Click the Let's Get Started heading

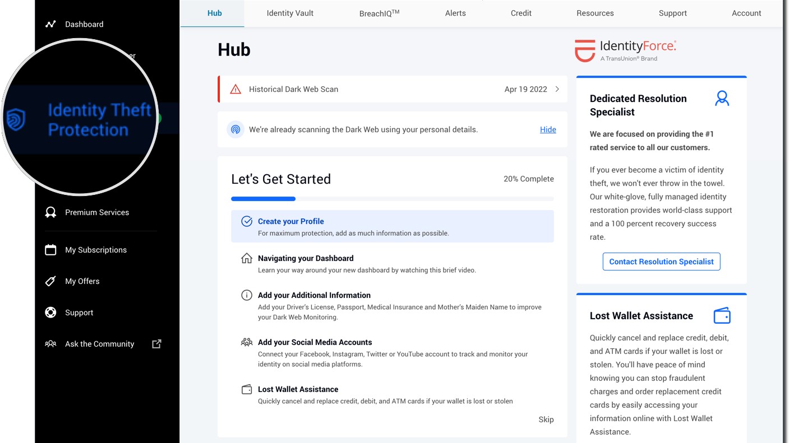(x=281, y=179)
